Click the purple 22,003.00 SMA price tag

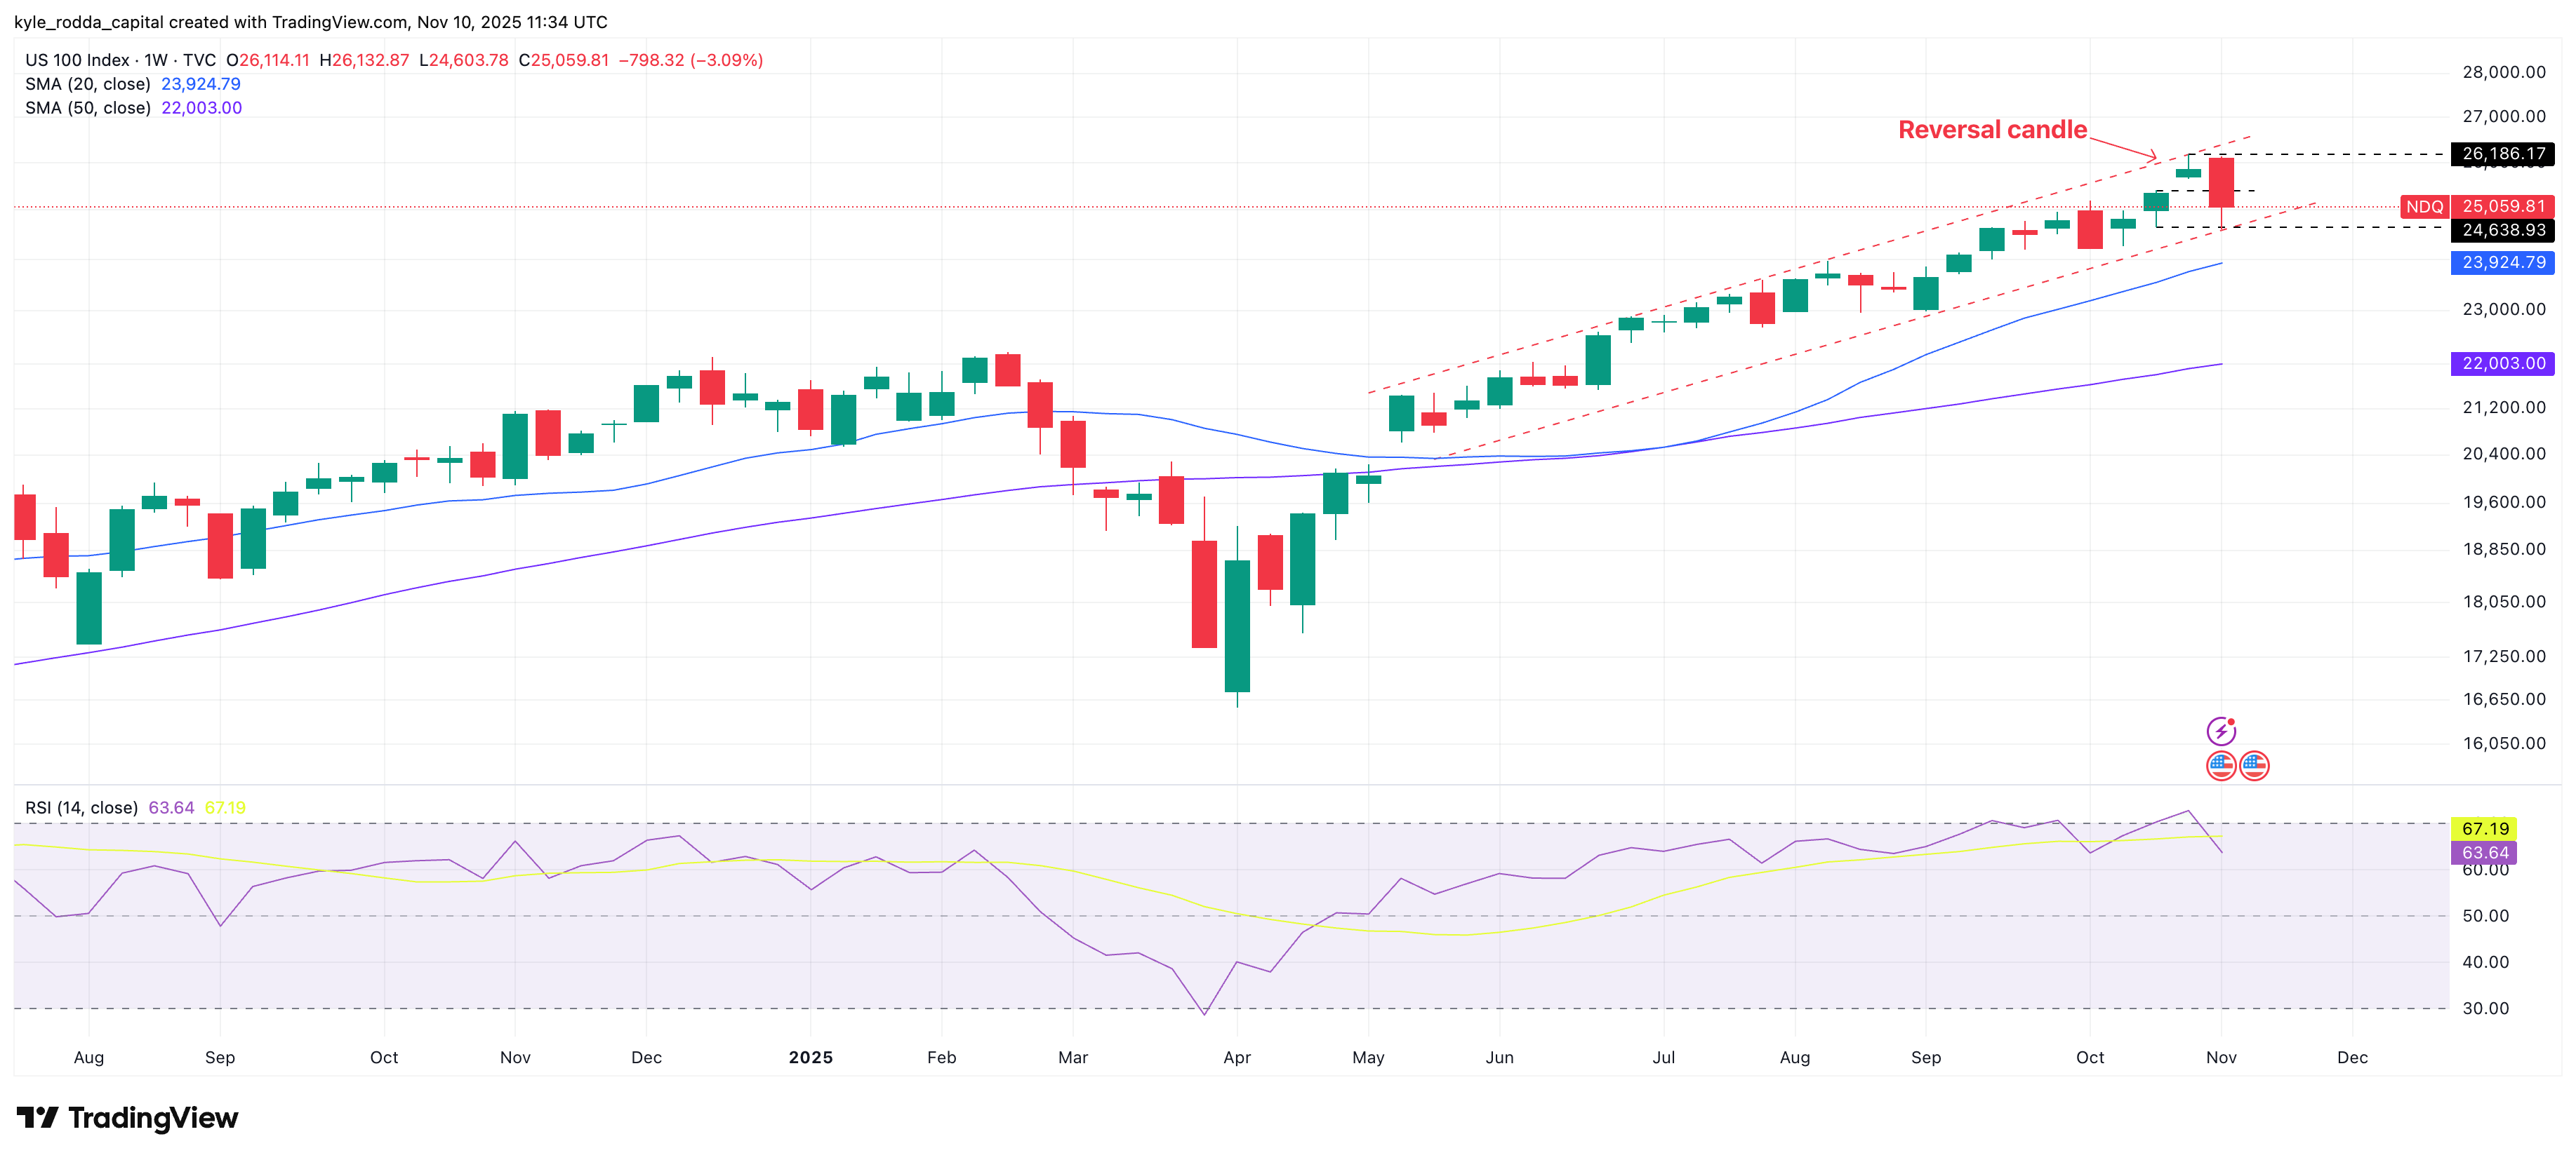2503,364
